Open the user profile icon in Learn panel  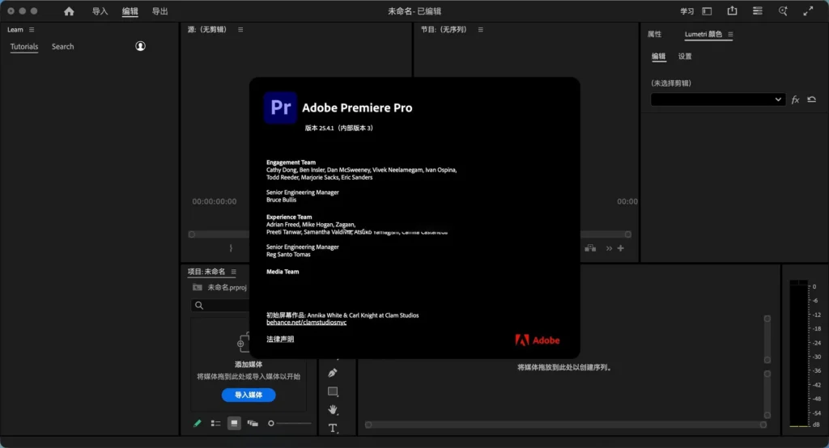tap(140, 46)
